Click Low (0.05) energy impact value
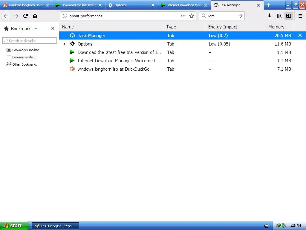Viewport: 306px width, 230px height. (219, 44)
